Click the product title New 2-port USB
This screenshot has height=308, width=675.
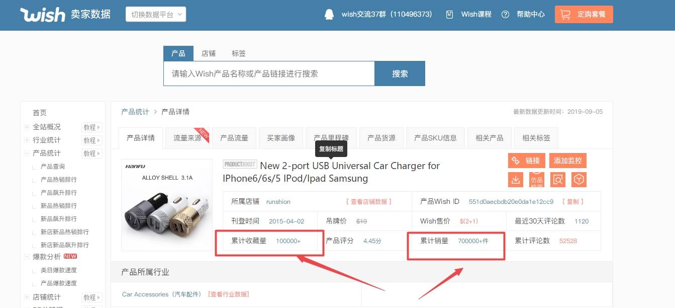331,172
